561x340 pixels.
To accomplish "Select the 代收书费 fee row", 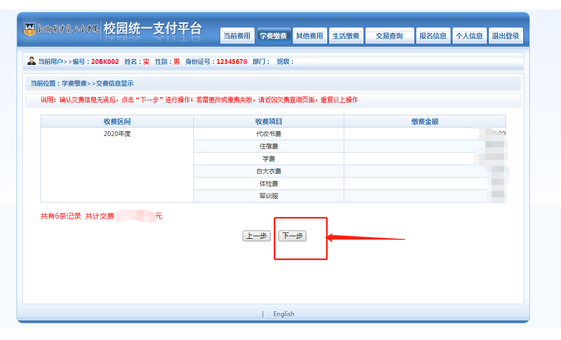I will tap(269, 134).
